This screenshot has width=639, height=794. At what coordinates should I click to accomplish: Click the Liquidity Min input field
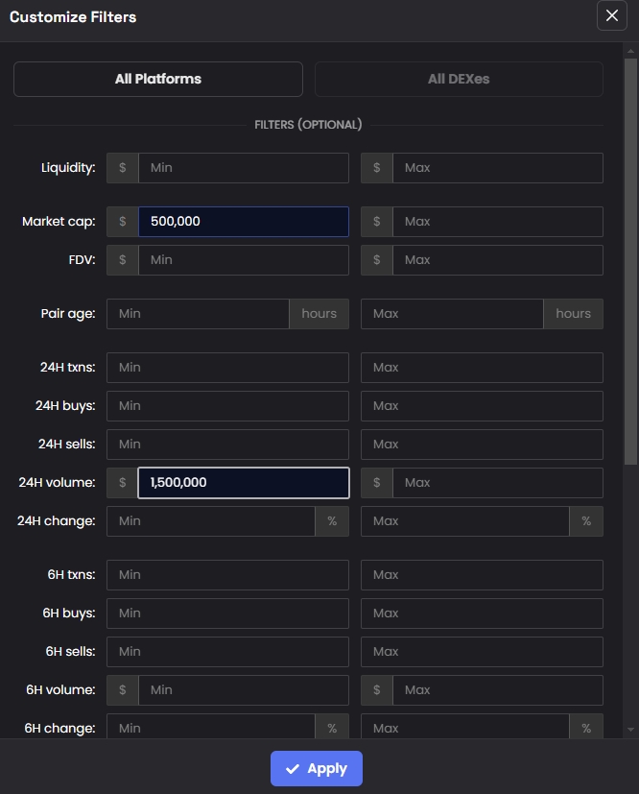(243, 168)
